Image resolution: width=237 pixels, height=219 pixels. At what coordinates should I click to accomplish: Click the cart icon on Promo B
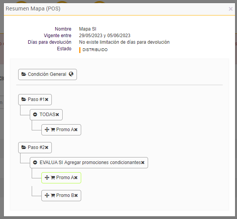pos(53,195)
